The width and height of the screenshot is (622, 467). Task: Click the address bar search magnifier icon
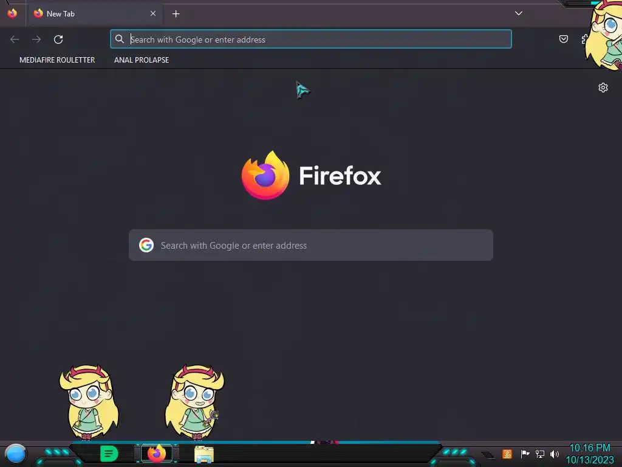point(120,39)
